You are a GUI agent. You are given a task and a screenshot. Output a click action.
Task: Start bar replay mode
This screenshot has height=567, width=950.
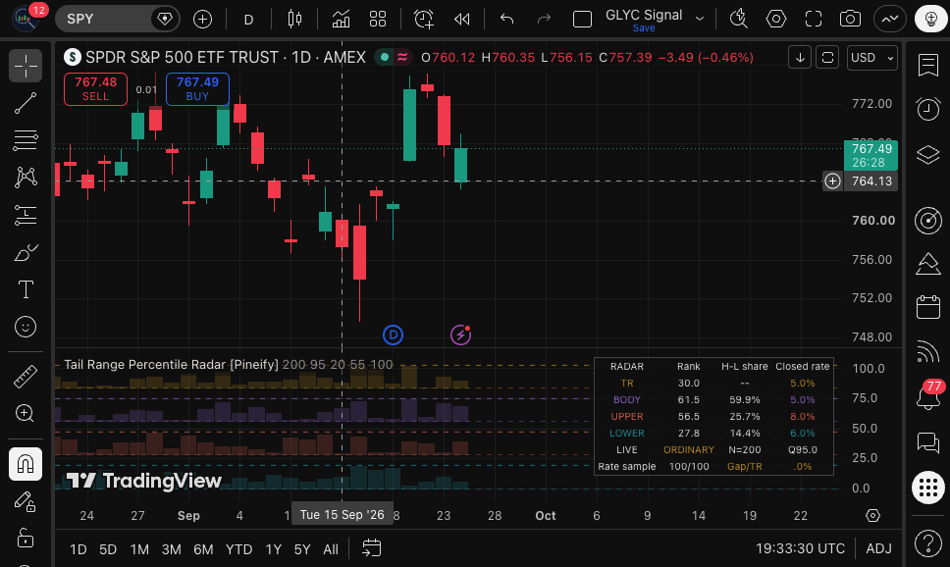(x=461, y=20)
